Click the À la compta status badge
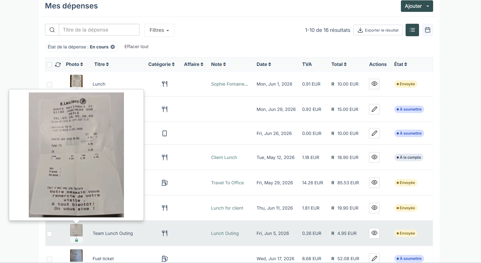This screenshot has height=263, width=481. click(409, 157)
